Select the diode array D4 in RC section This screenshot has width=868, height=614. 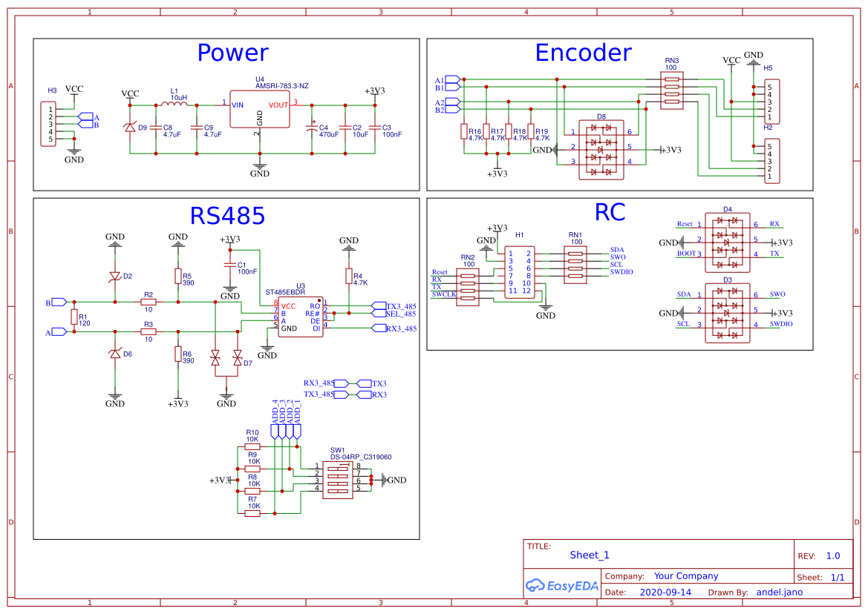point(728,242)
